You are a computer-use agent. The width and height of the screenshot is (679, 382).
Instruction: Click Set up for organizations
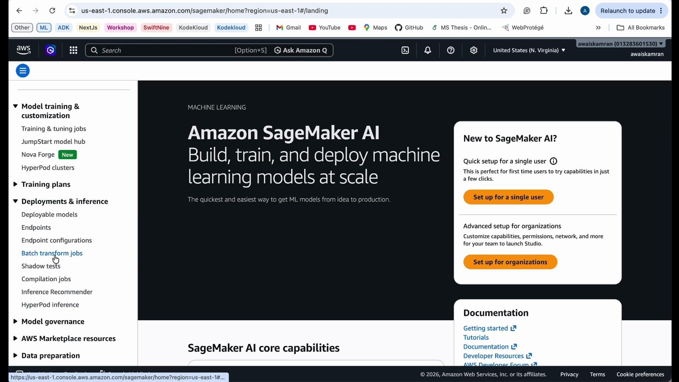pyautogui.click(x=510, y=262)
